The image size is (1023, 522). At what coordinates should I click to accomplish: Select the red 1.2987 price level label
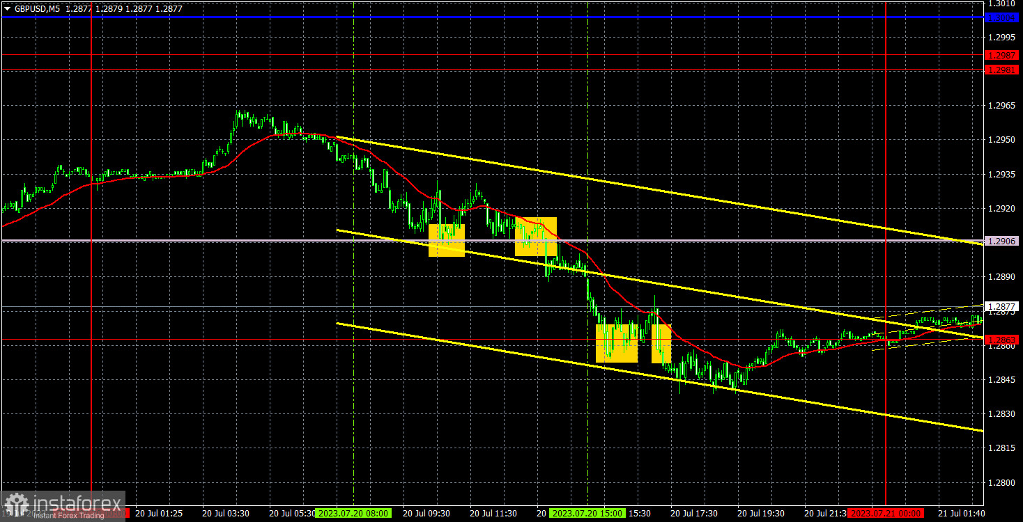(1003, 55)
